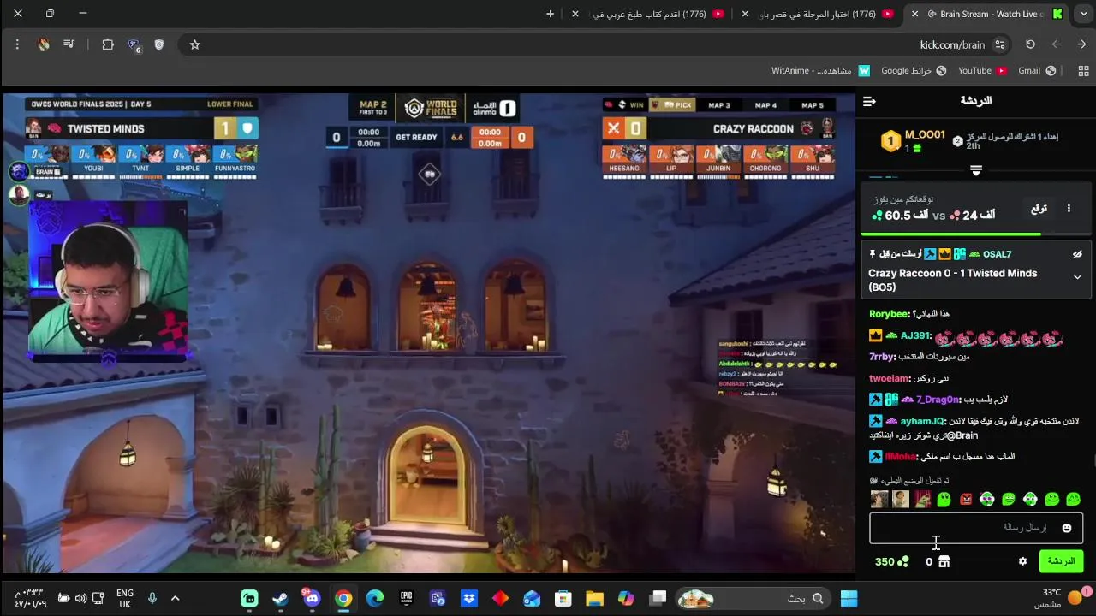Viewport: 1096px width, 616px height.
Task: Open Discord from the taskbar
Action: [x=312, y=598]
